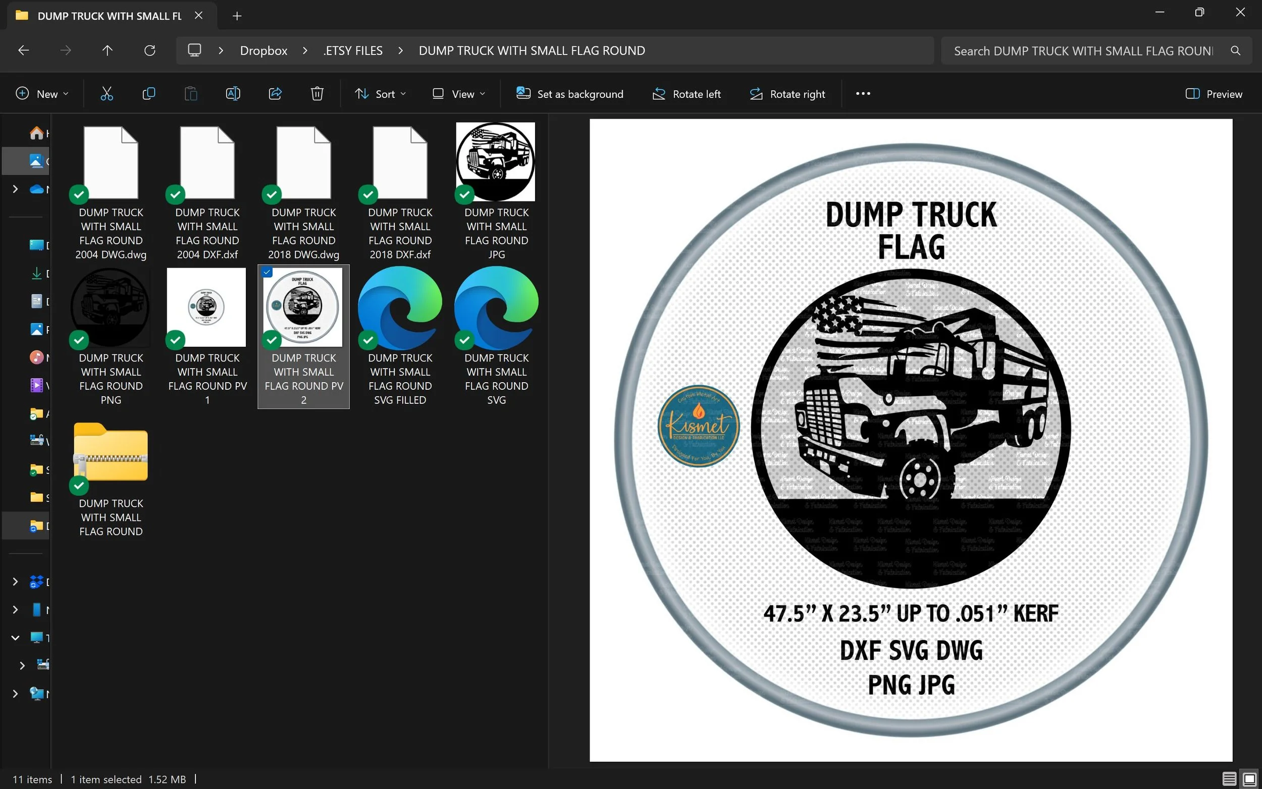
Task: Open the See more three-dots menu
Action: (863, 94)
